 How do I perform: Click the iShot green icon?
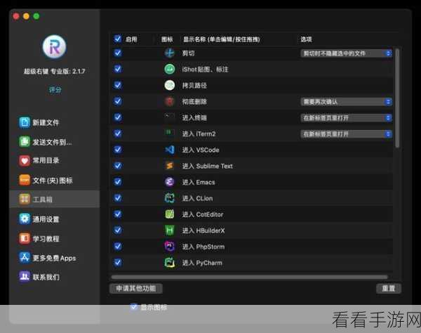pyautogui.click(x=169, y=69)
